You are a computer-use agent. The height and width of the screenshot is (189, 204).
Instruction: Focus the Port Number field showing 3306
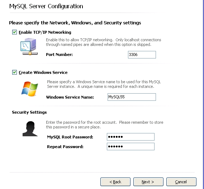click(142, 55)
